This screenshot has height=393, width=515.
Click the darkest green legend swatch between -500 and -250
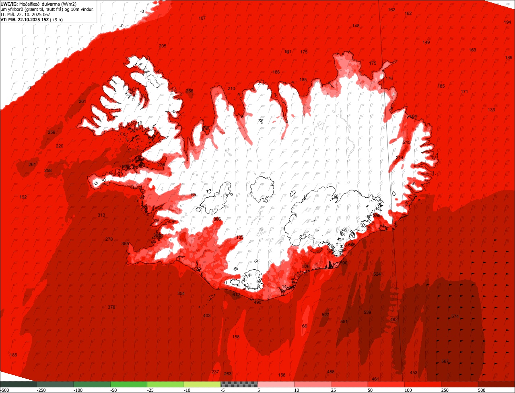tap(19, 384)
